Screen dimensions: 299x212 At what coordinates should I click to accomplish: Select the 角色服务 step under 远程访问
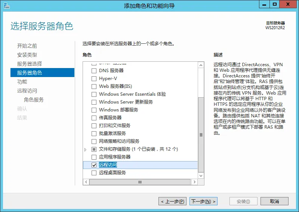coord(34,99)
